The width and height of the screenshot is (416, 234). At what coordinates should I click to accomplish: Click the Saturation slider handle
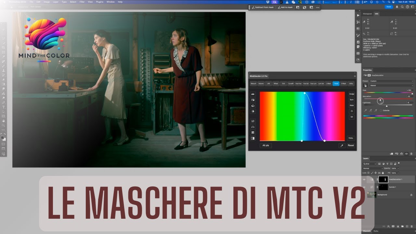(x=380, y=100)
